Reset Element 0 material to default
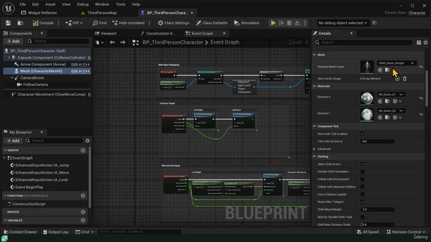 point(421,98)
